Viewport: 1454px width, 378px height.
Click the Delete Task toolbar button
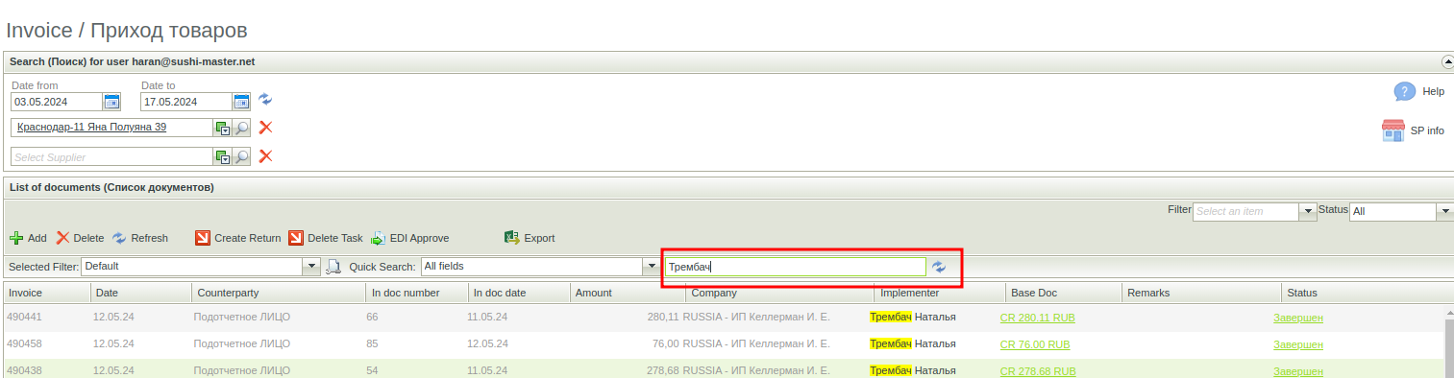tap(326, 238)
